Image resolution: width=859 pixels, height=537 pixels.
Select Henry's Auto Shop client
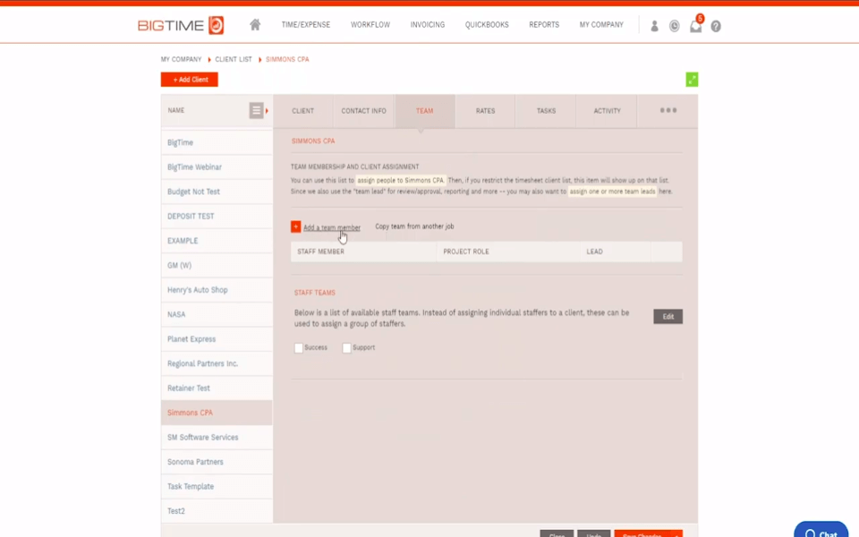tap(217, 290)
